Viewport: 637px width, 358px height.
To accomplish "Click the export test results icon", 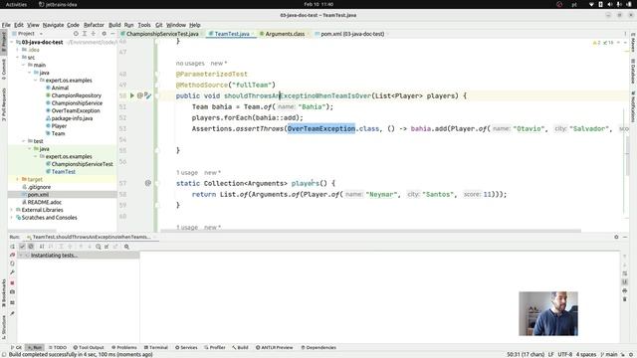I will pyautogui.click(x=115, y=247).
